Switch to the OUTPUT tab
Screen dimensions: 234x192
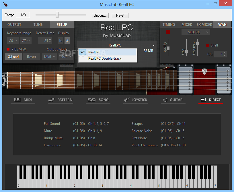point(14,25)
